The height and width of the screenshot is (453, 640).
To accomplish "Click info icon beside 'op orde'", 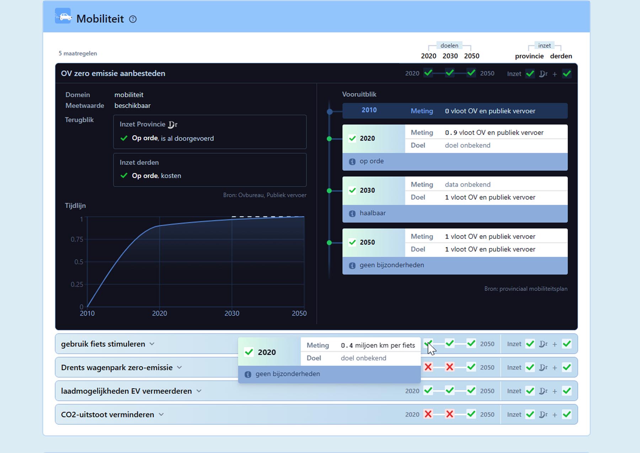I will 352,162.
